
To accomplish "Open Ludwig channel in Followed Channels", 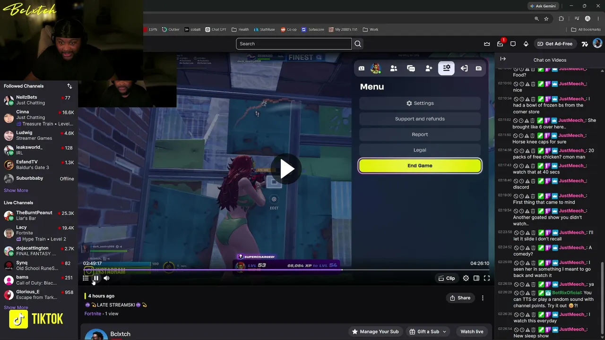I will click(39, 136).
